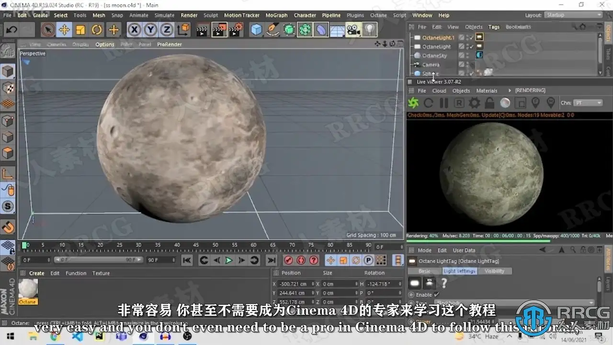Open the light bulb Light object tool
This screenshot has width=613, height=345.
(369, 30)
